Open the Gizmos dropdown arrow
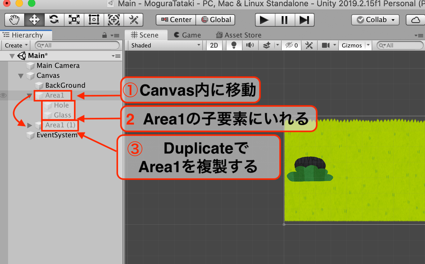The height and width of the screenshot is (264, 425). point(368,45)
